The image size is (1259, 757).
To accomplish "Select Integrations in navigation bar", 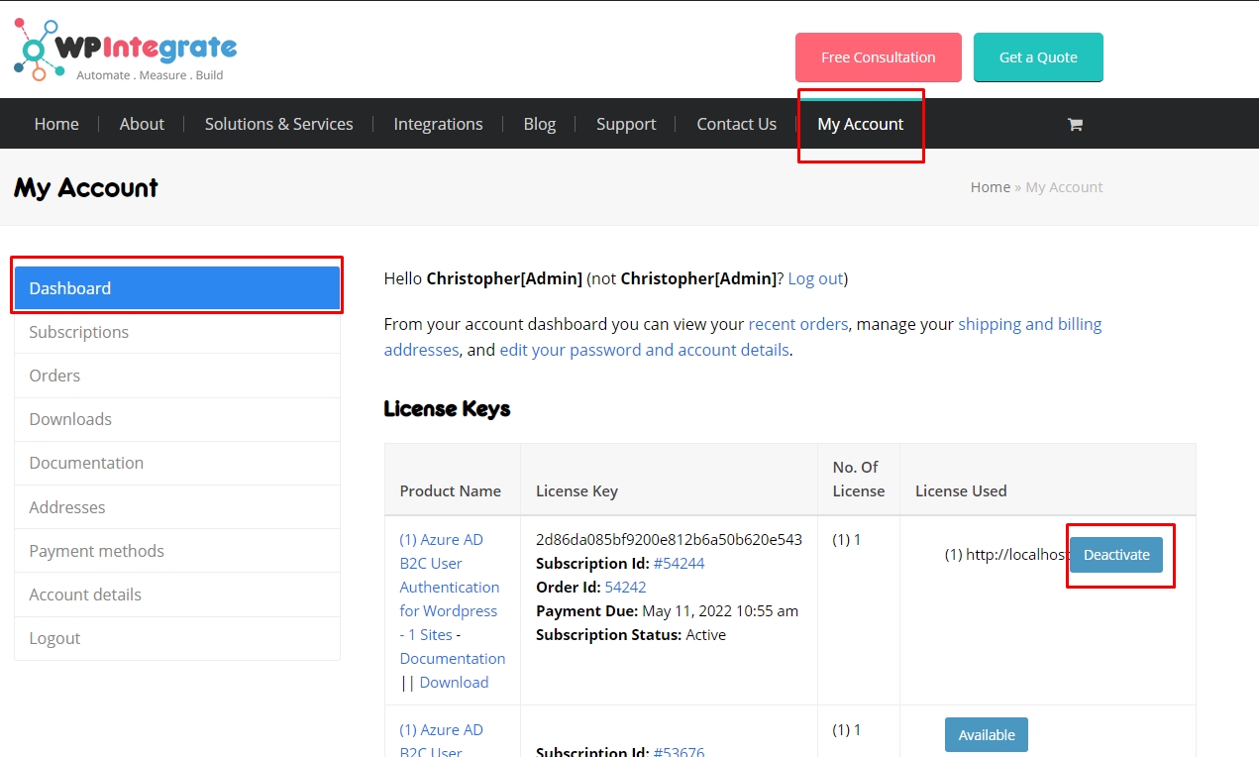I will [438, 124].
